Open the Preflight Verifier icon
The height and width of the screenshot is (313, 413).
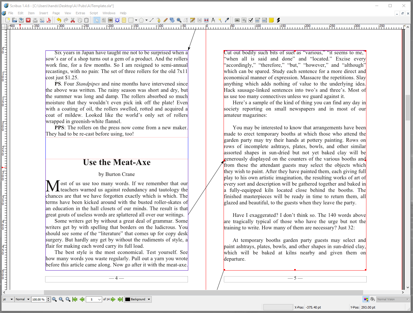pos(42,20)
